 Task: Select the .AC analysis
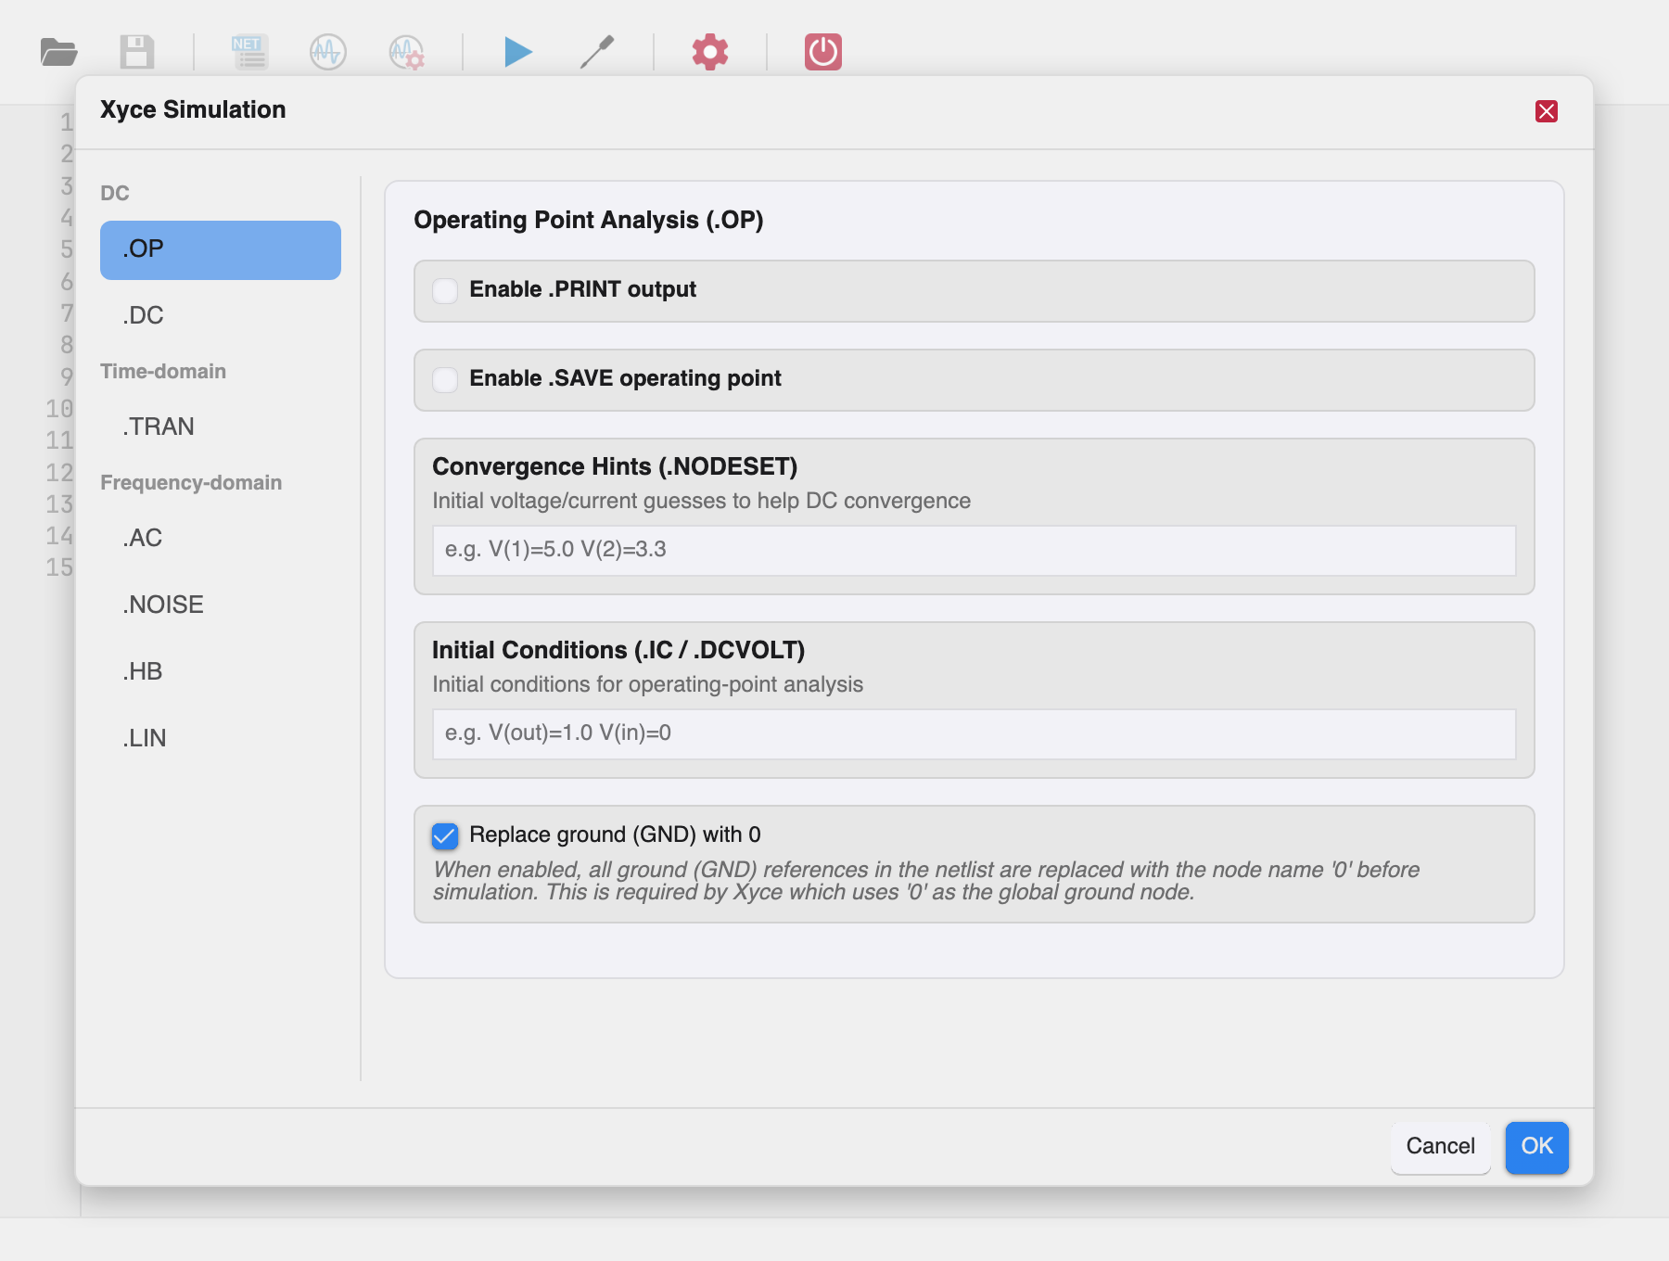pyautogui.click(x=221, y=539)
